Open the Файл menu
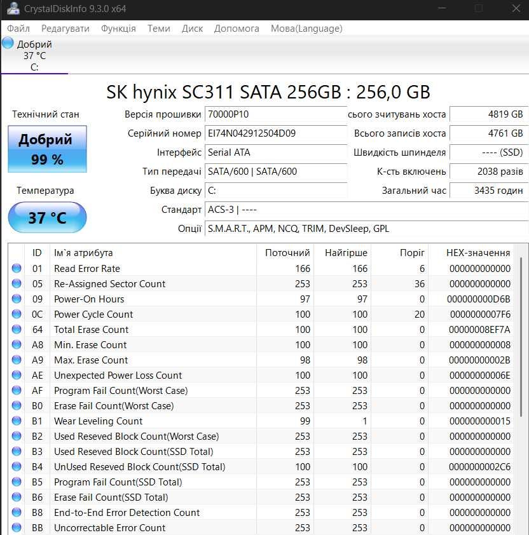The image size is (529, 535). (18, 29)
